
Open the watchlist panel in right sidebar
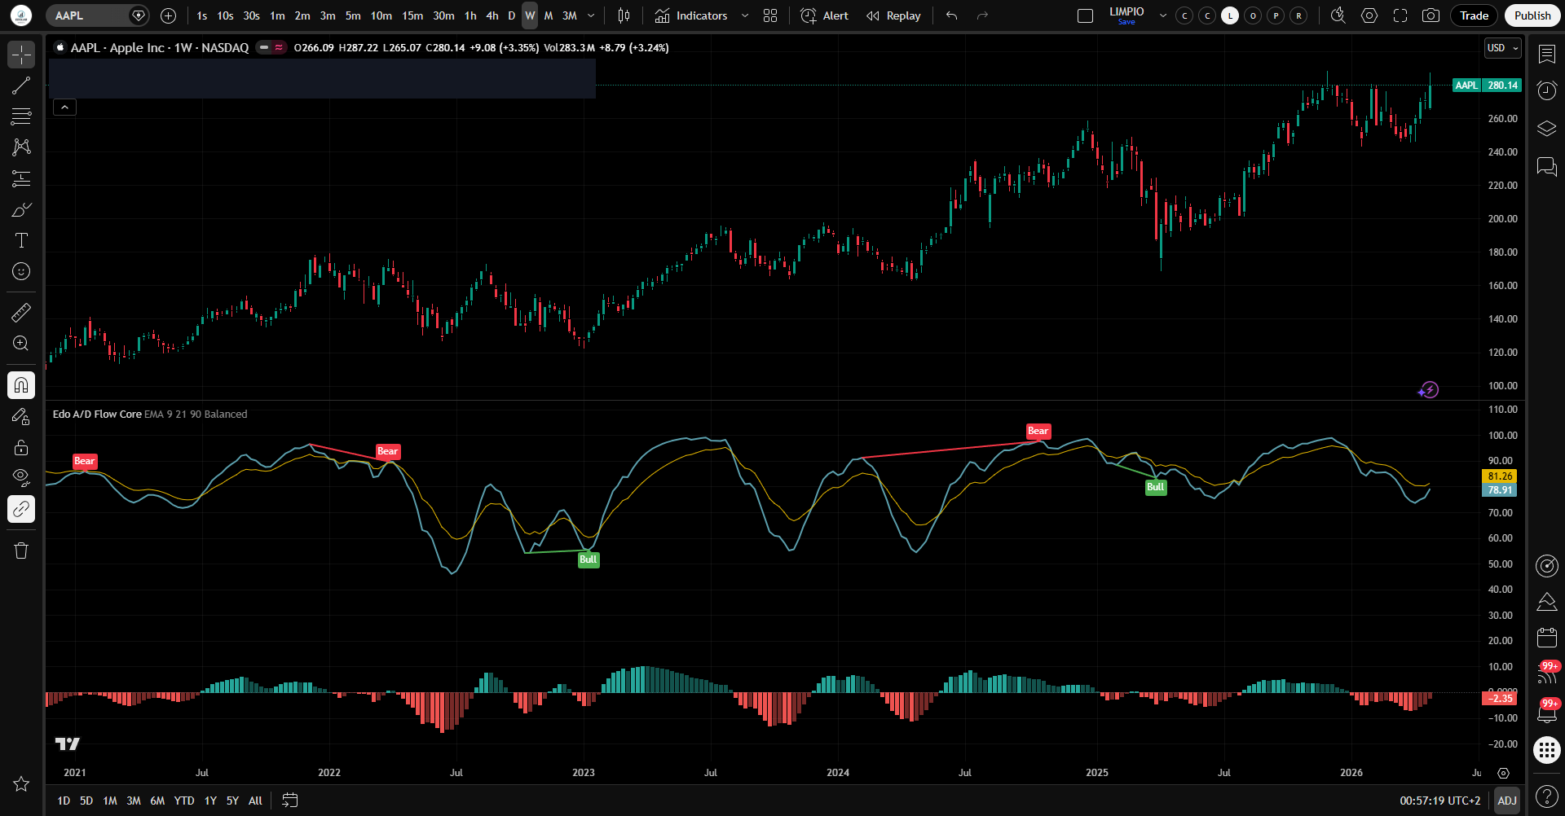(x=1546, y=54)
